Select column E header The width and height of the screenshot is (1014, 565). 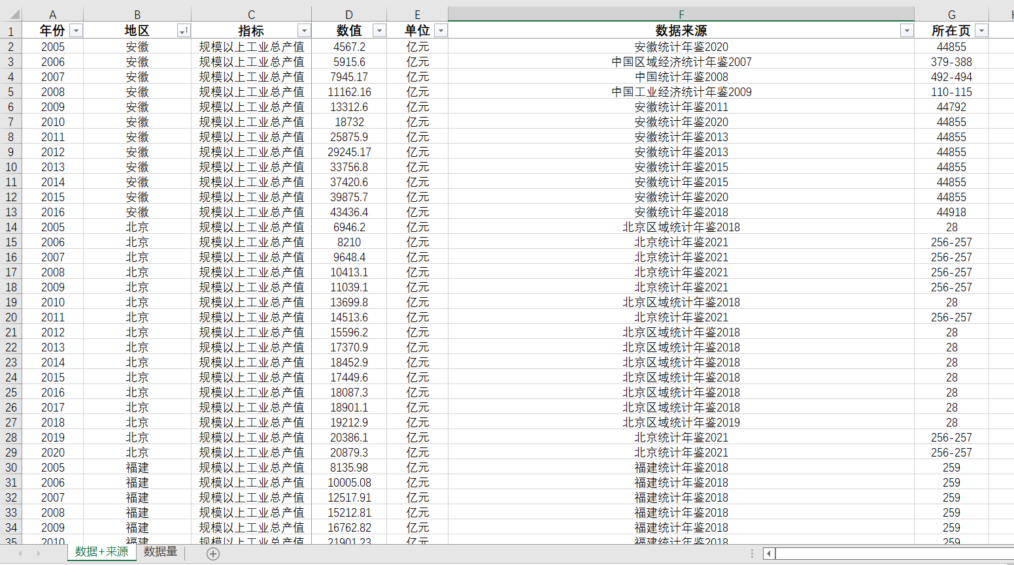click(417, 14)
